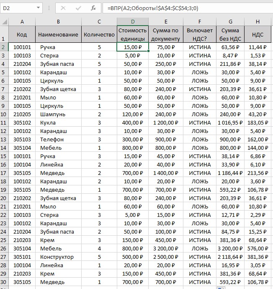Viewport: 273px width, 289px height.
Task: Click the Select All corner triangle
Action: click(5, 22)
